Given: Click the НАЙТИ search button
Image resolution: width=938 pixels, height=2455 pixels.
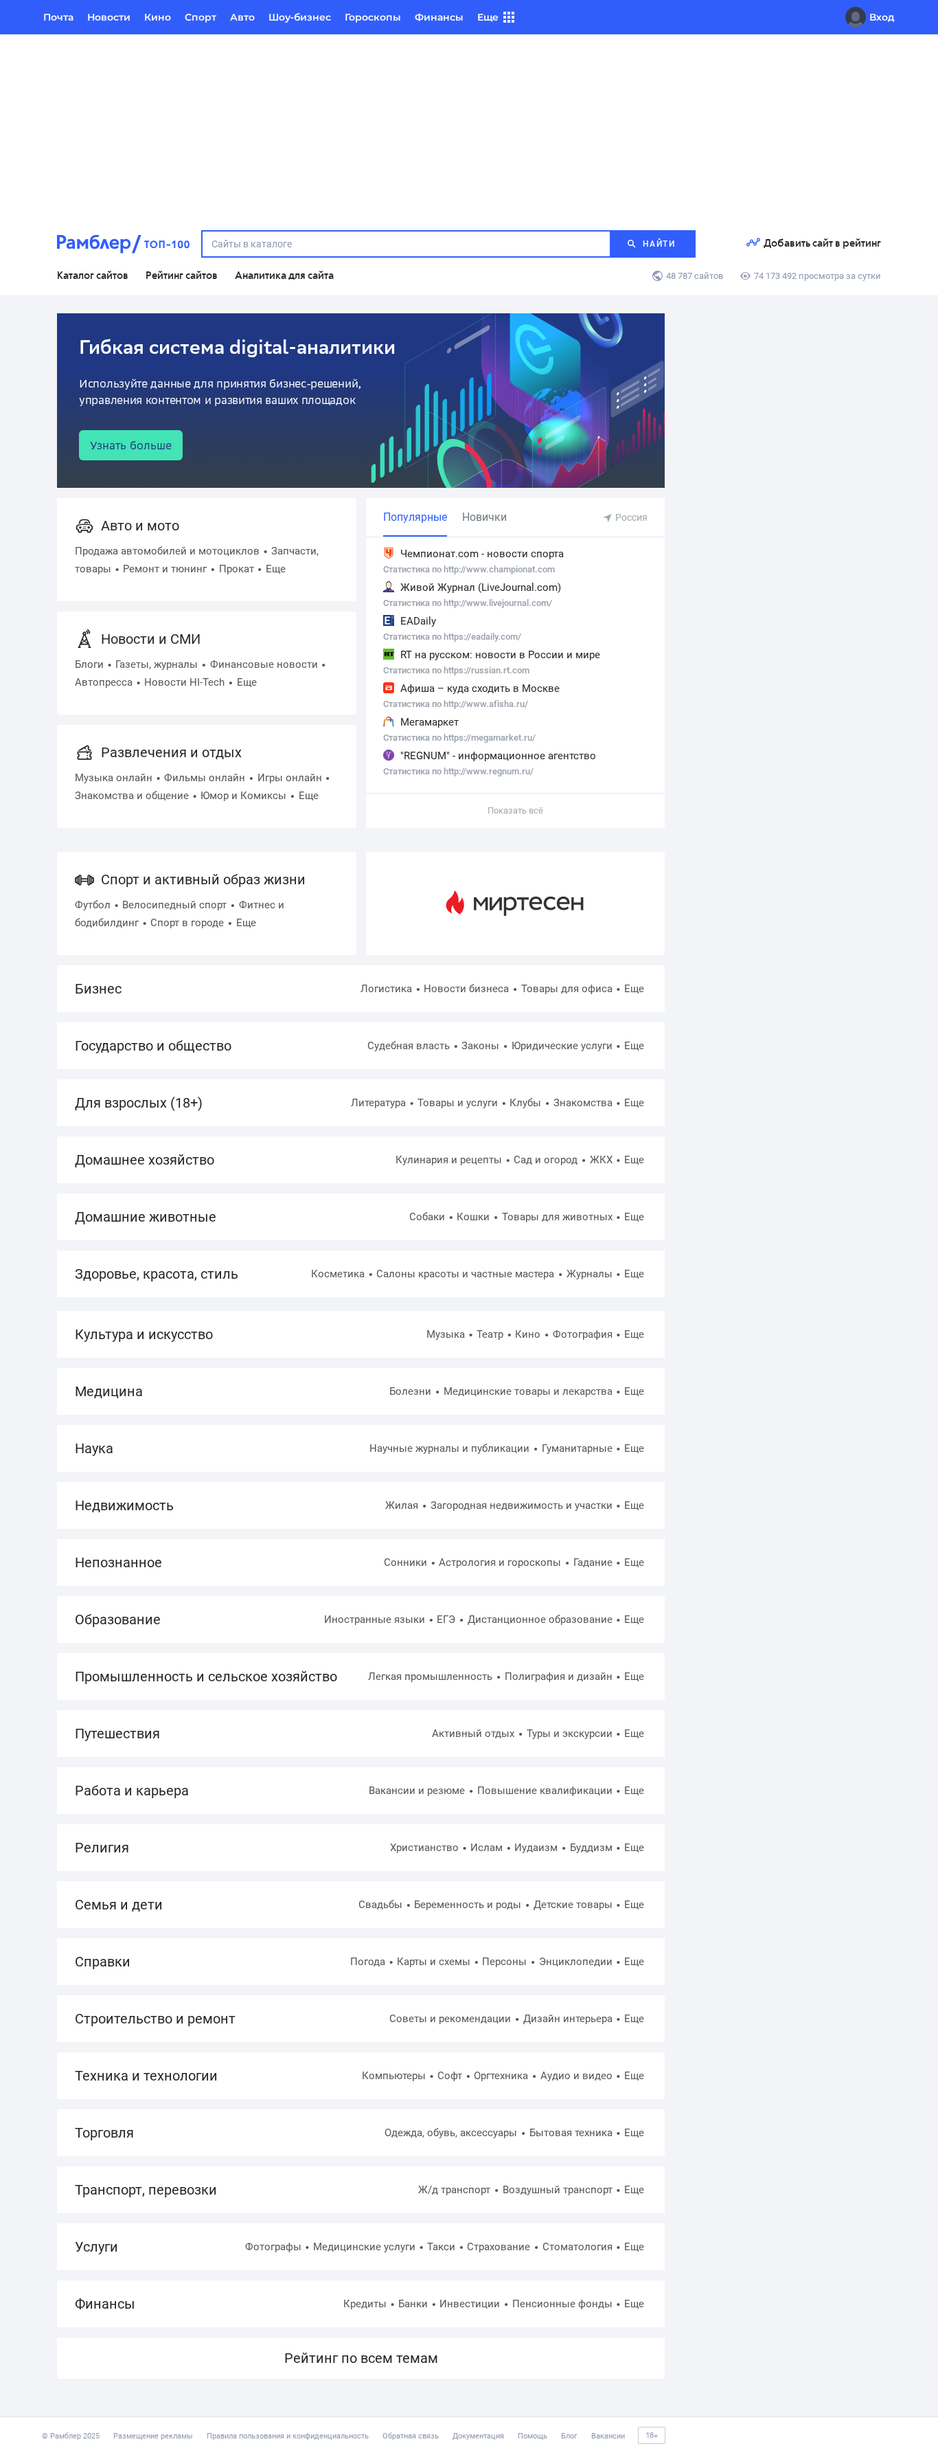Looking at the screenshot, I should tap(652, 244).
